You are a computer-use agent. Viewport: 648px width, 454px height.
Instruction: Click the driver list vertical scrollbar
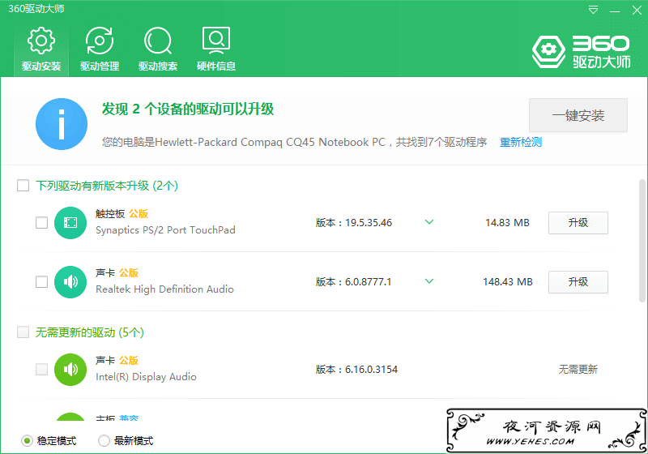642,241
